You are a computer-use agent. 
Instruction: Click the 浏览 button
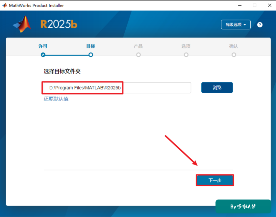(217, 87)
